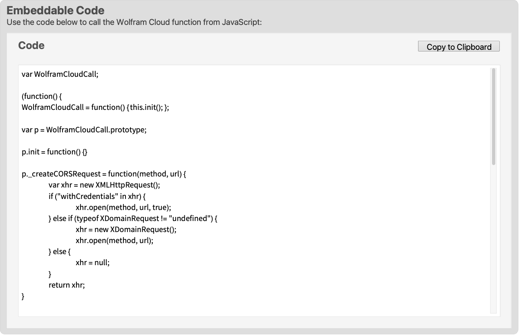
Task: Click the 'Code' panel title
Action: [x=31, y=45]
